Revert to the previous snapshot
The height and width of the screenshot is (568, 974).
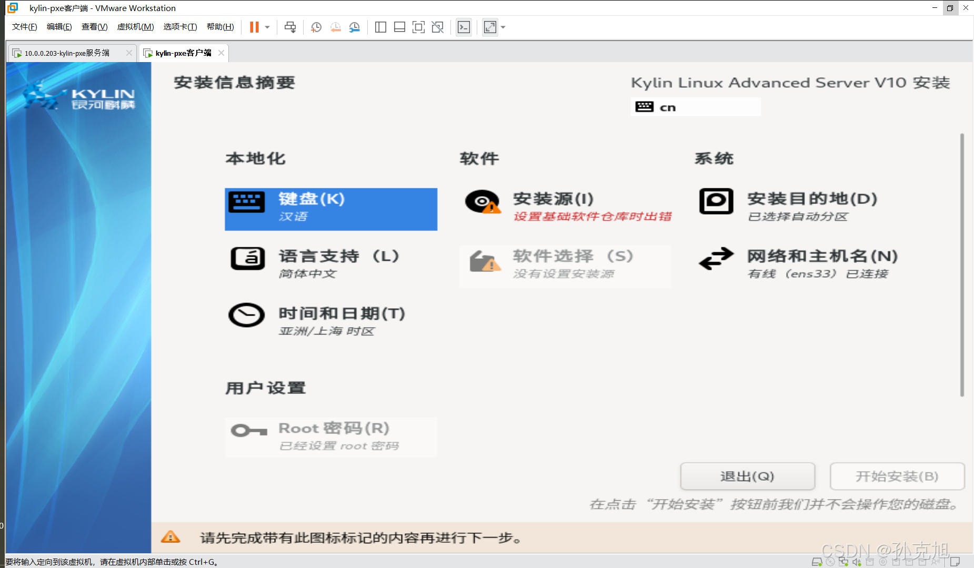tap(335, 27)
